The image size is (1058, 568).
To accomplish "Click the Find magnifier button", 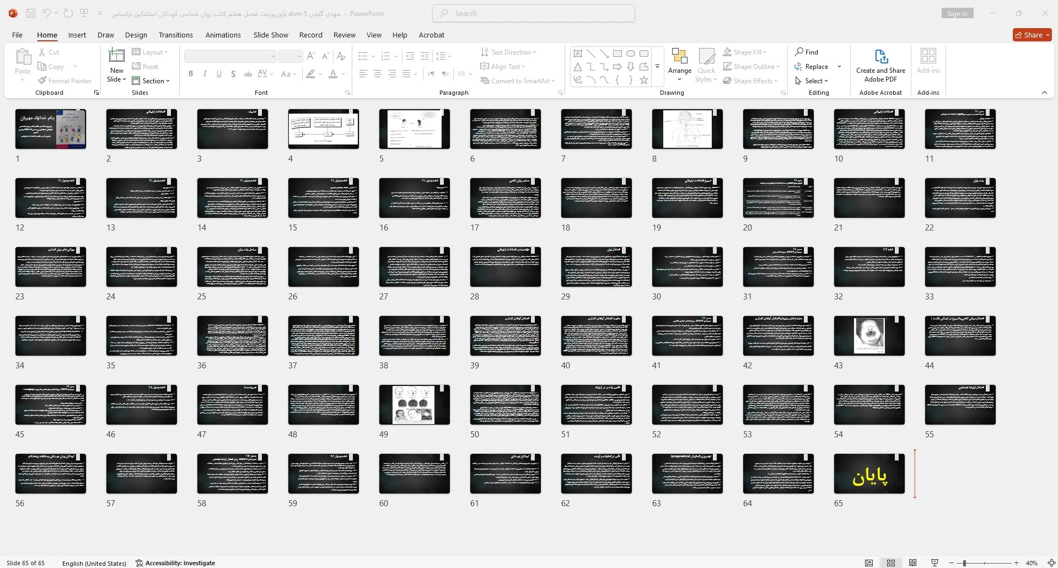I will (807, 52).
